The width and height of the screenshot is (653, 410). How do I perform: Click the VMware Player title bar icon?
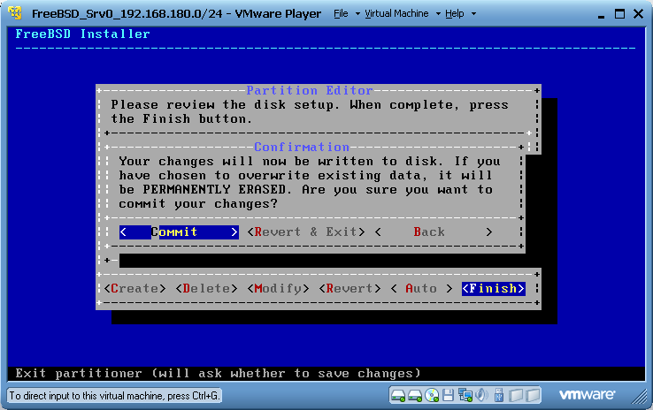pyautogui.click(x=15, y=13)
